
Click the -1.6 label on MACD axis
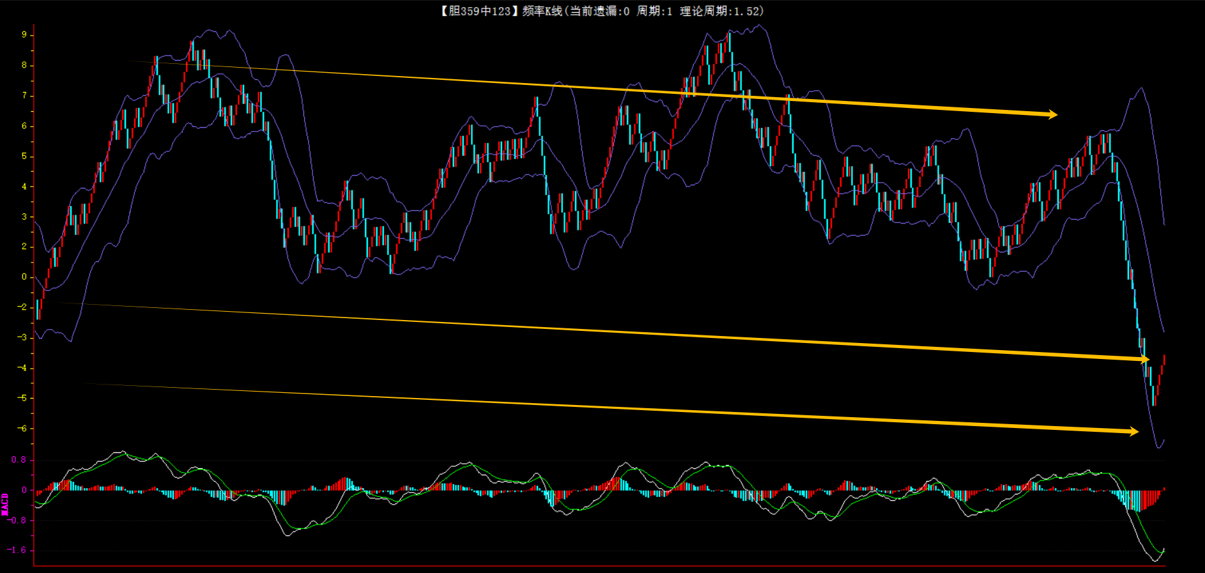point(17,550)
